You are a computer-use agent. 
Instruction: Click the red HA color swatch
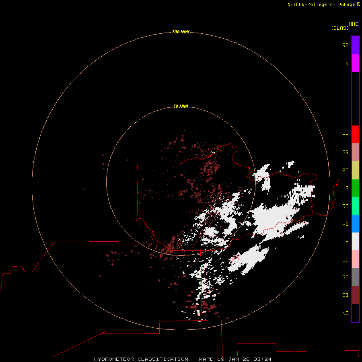pyautogui.click(x=355, y=134)
